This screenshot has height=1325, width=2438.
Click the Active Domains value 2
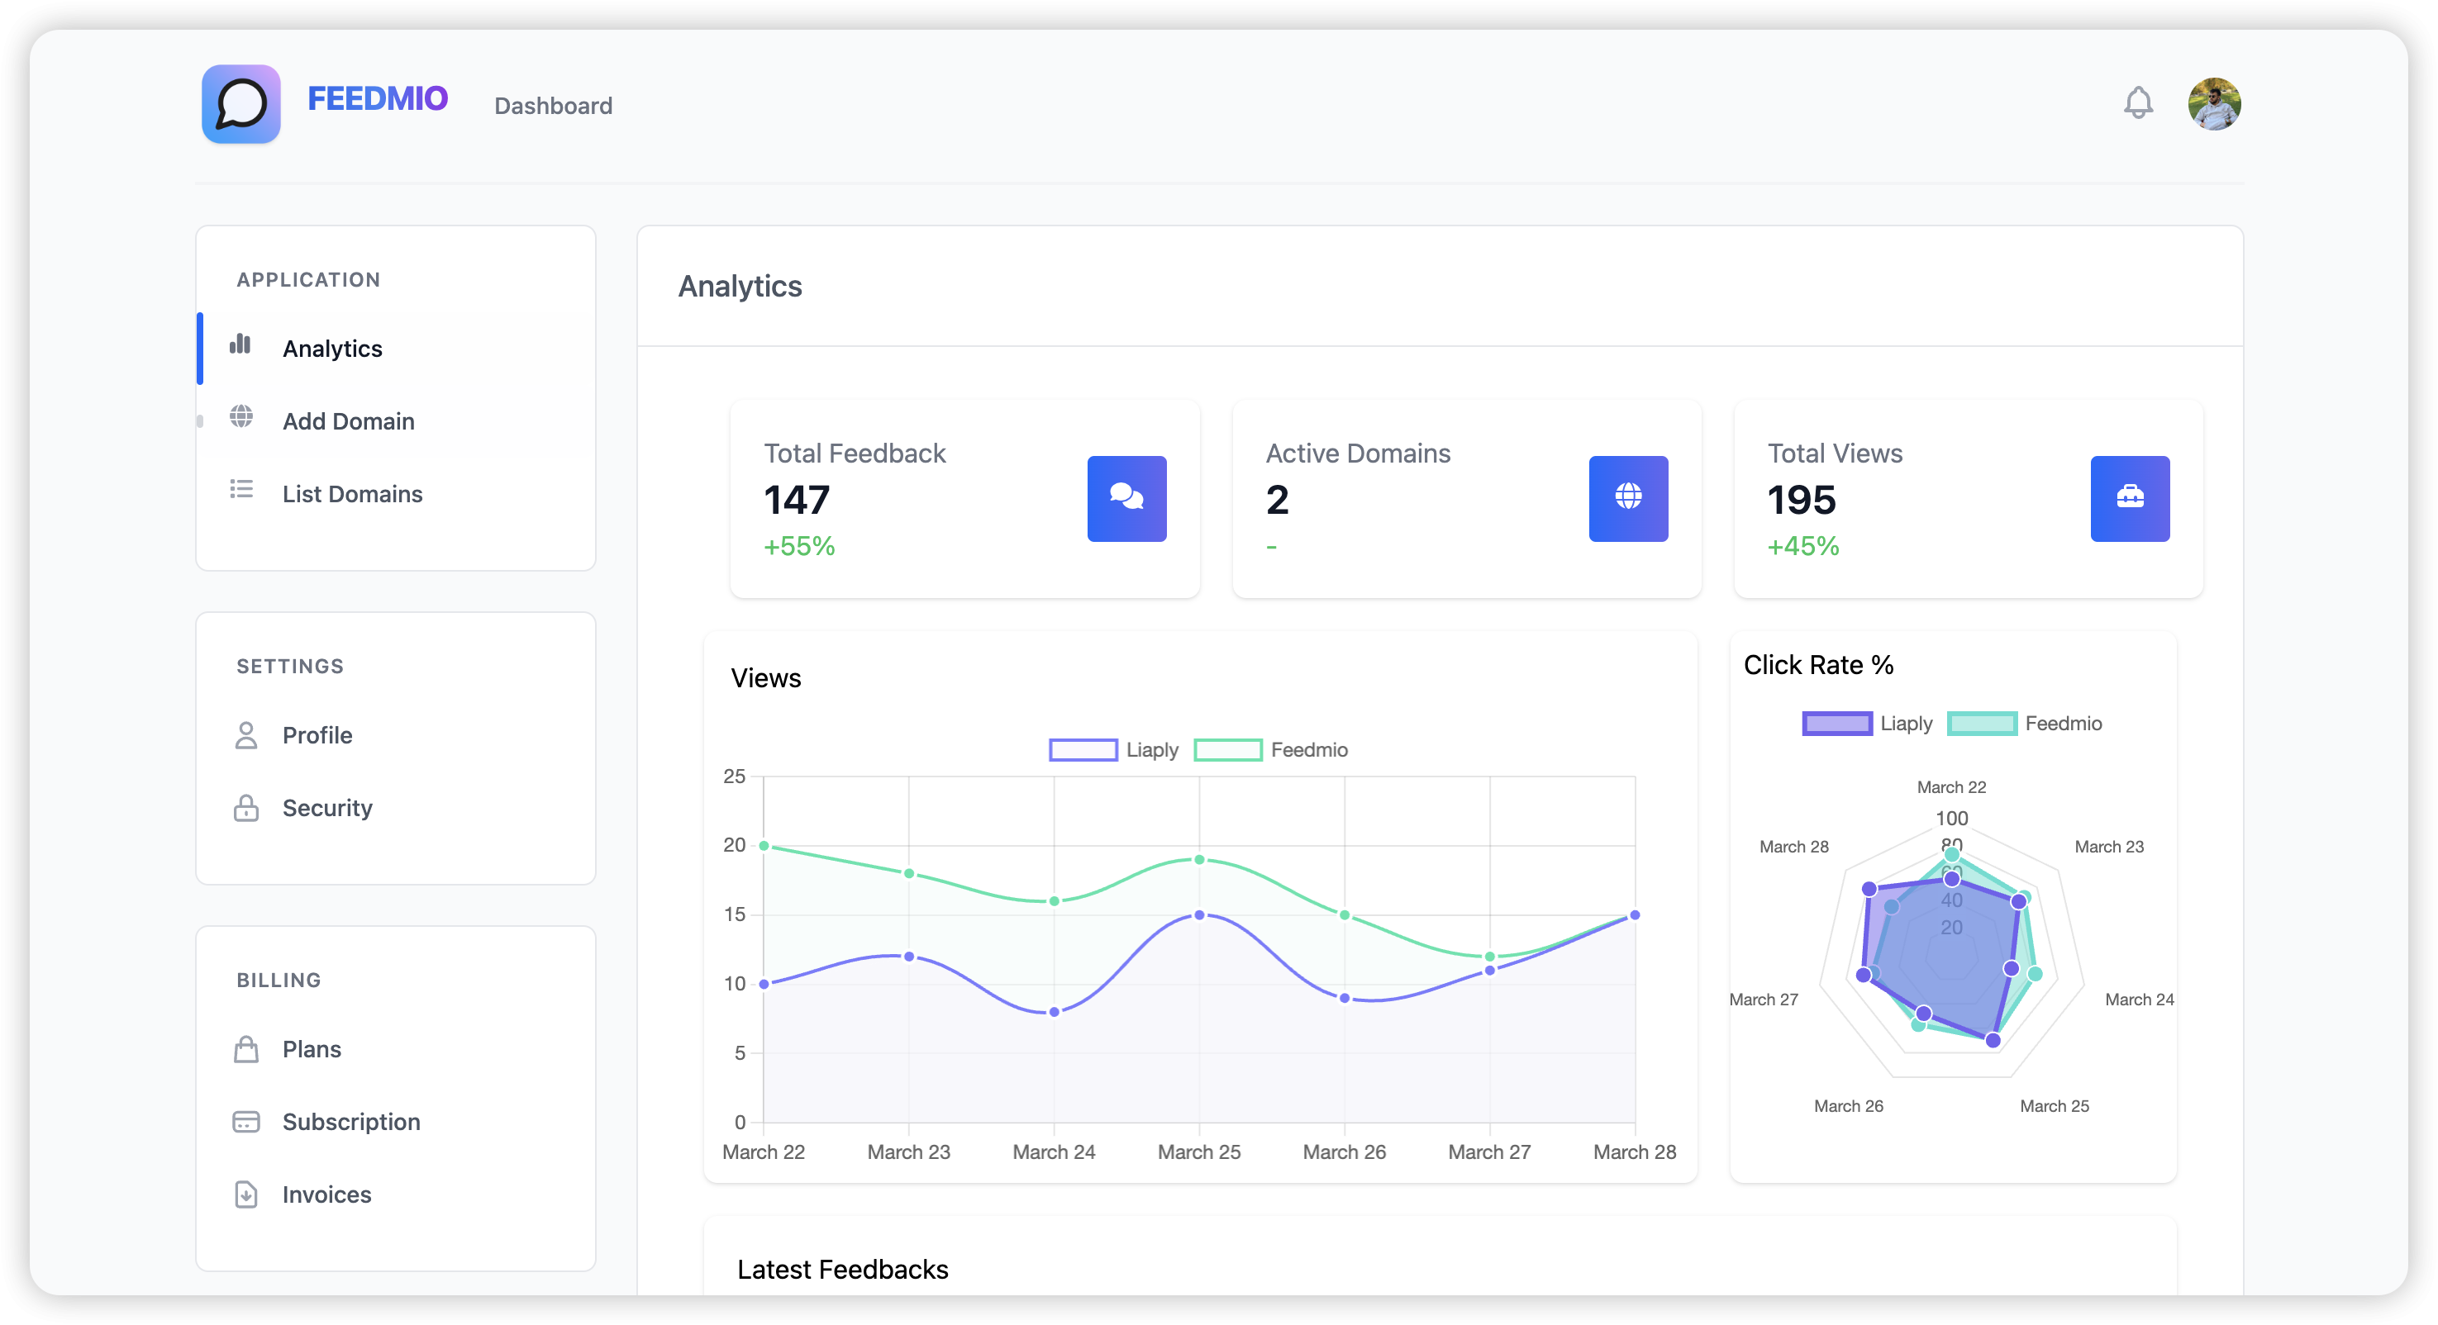[x=1278, y=500]
